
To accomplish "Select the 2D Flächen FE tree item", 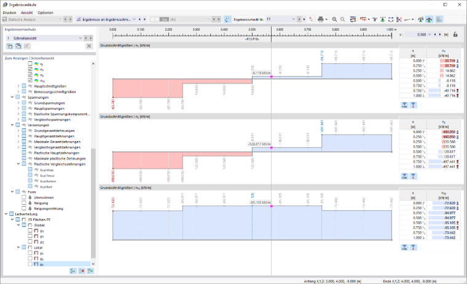I will click(x=39, y=220).
